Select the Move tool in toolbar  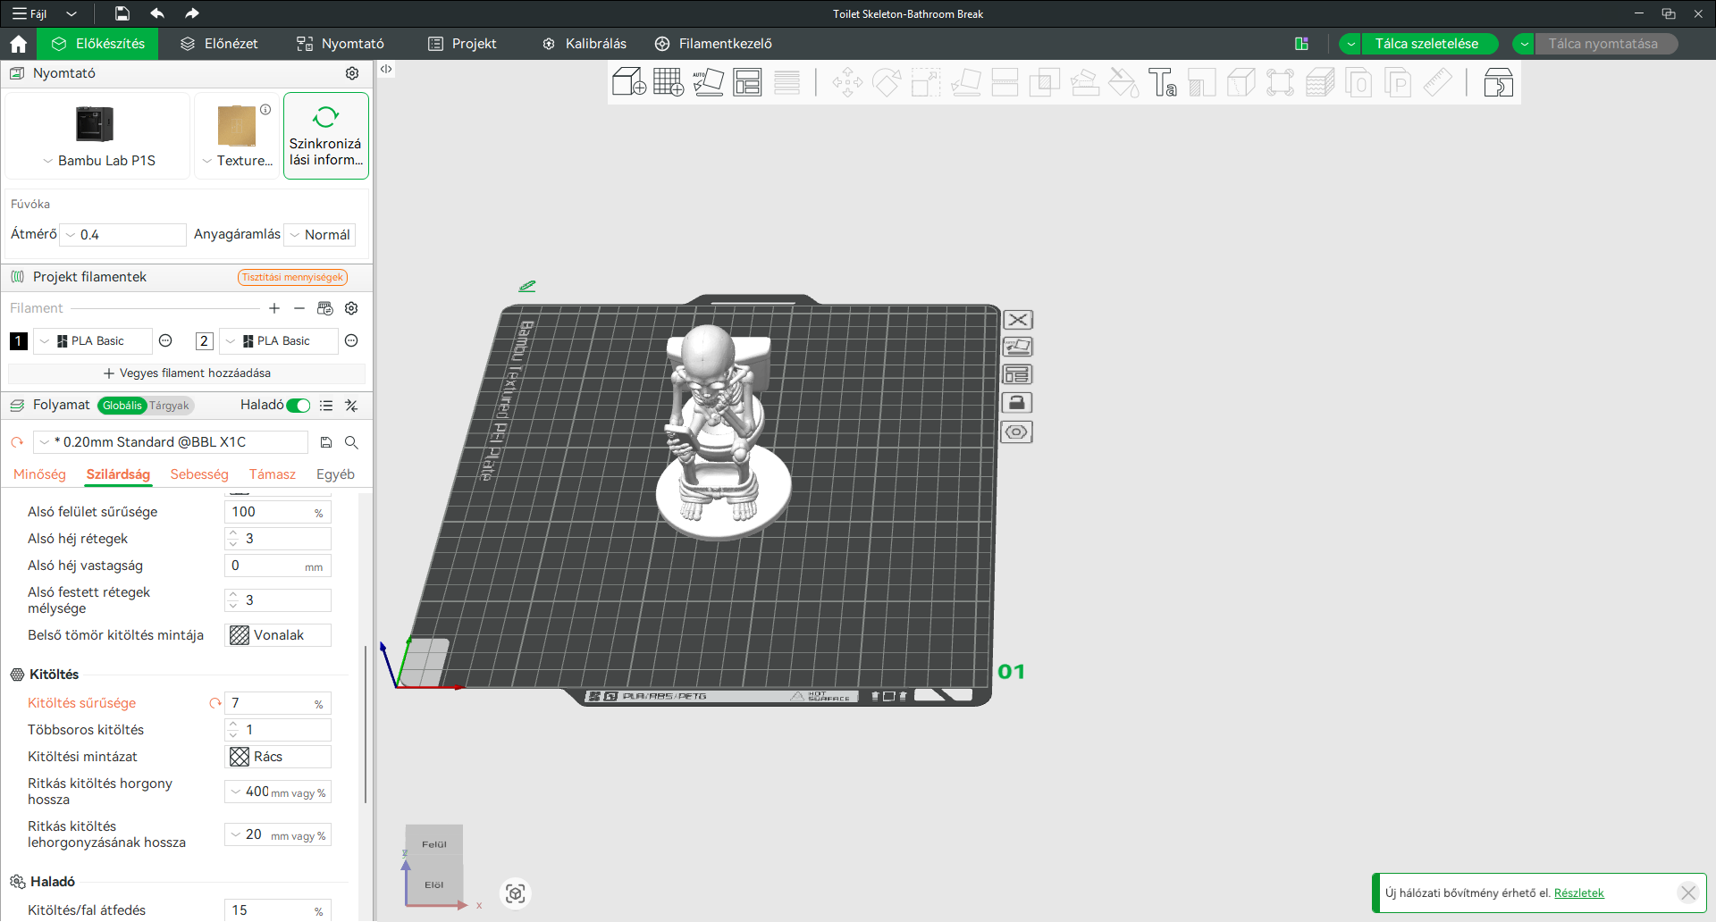pos(847,83)
